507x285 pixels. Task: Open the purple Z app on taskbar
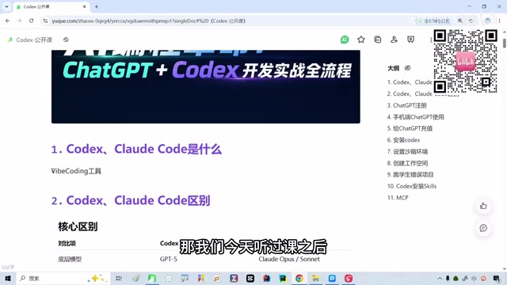tap(234, 278)
